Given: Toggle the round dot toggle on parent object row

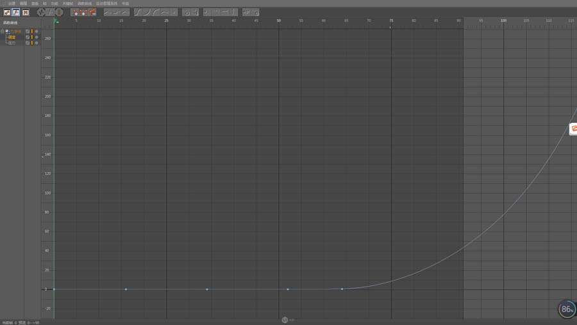Looking at the screenshot, I should [37, 31].
